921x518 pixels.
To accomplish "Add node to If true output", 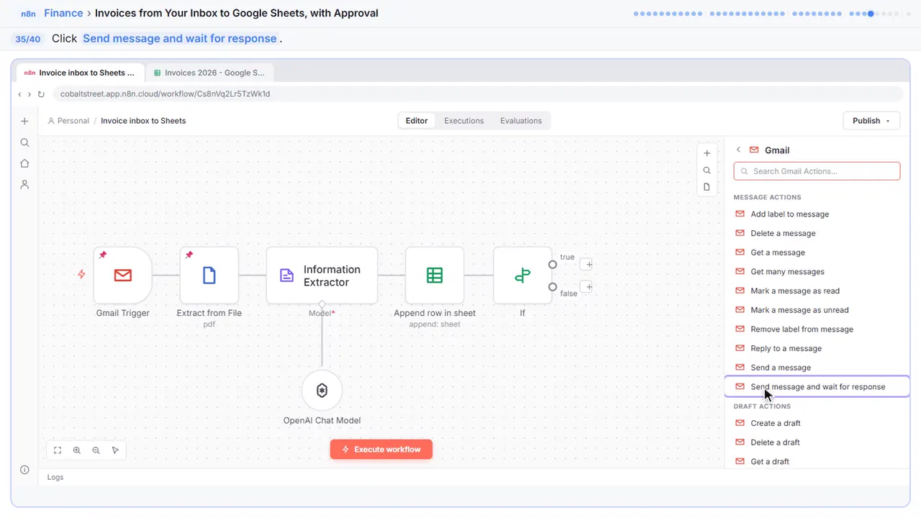I will point(586,264).
